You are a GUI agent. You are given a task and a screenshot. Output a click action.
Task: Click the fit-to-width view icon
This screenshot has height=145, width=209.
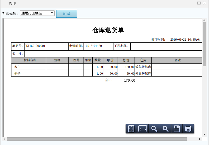click(x=143, y=129)
